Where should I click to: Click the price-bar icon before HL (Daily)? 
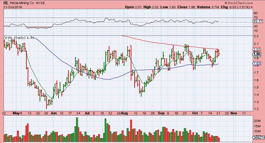pyautogui.click(x=6, y=37)
